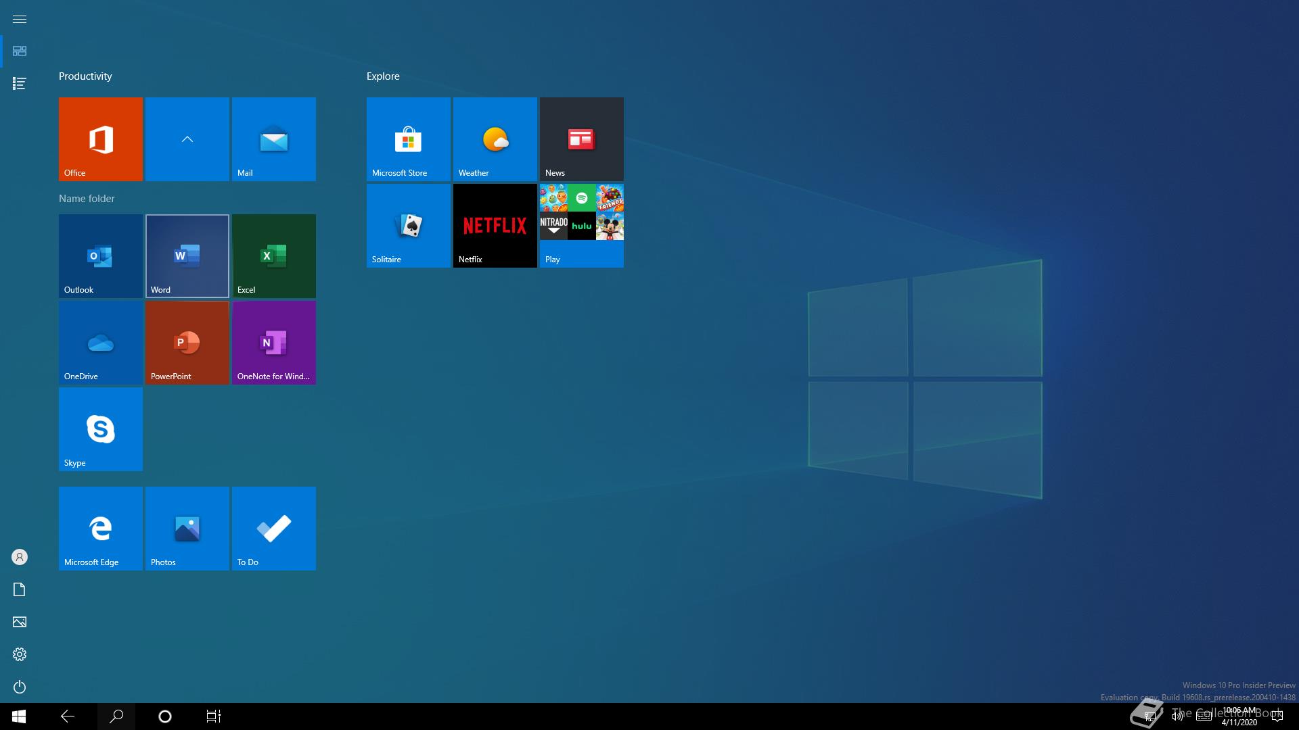This screenshot has height=730, width=1299.
Task: Launch the Solitaire tile
Action: (409, 226)
